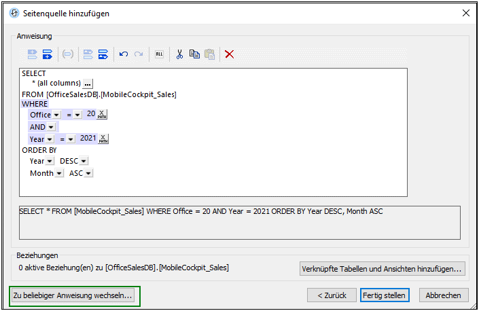Click the red X delete icon
Screen dimensions: 479x311
tap(230, 54)
